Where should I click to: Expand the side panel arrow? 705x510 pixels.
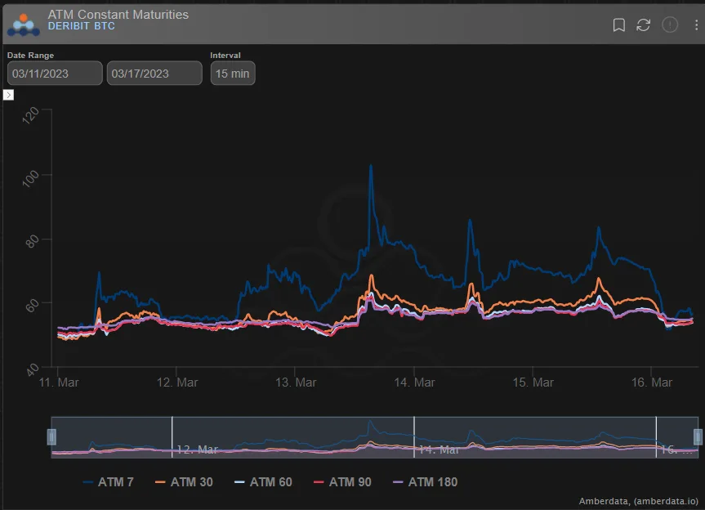click(8, 95)
